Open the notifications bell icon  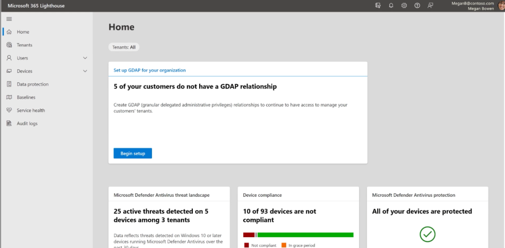point(391,5)
